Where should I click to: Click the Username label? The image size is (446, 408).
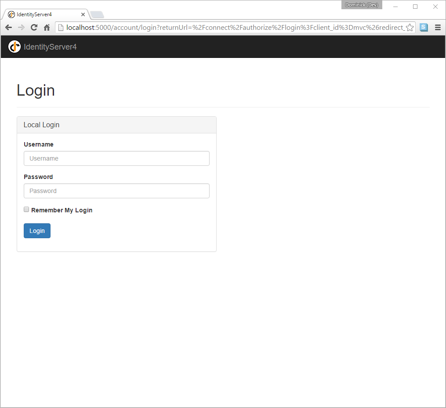click(x=39, y=144)
